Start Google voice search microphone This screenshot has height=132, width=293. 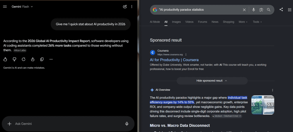(253, 10)
